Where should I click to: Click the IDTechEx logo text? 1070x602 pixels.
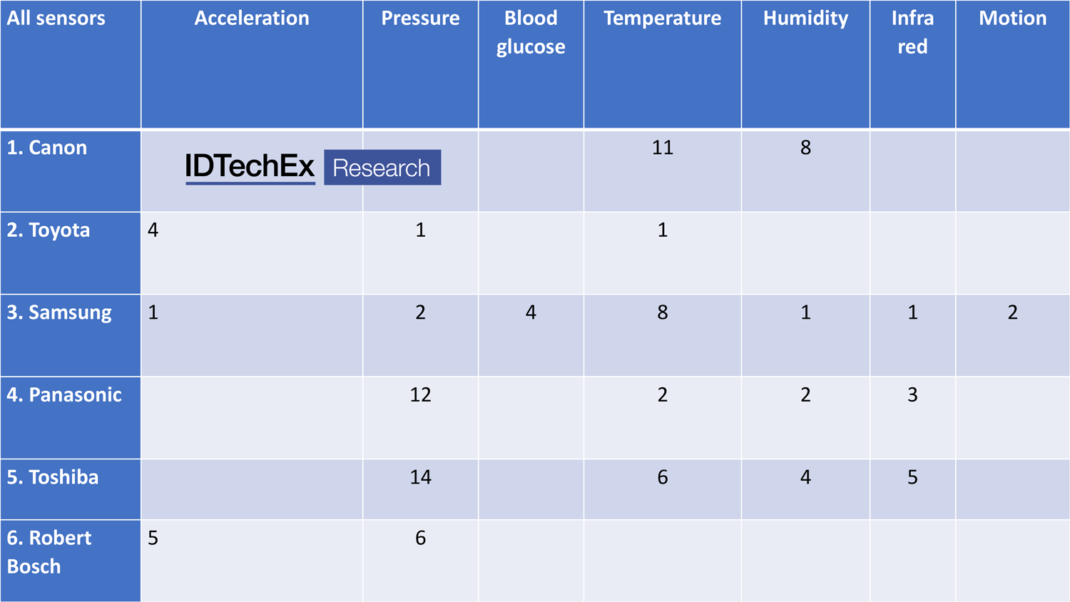click(250, 167)
